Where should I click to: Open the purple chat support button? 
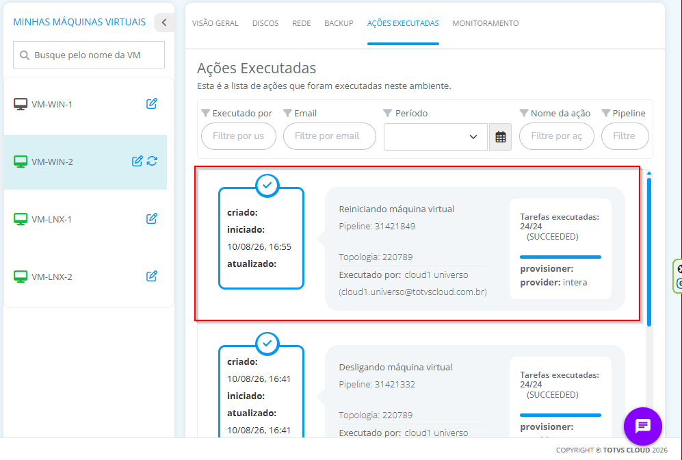[x=642, y=426]
